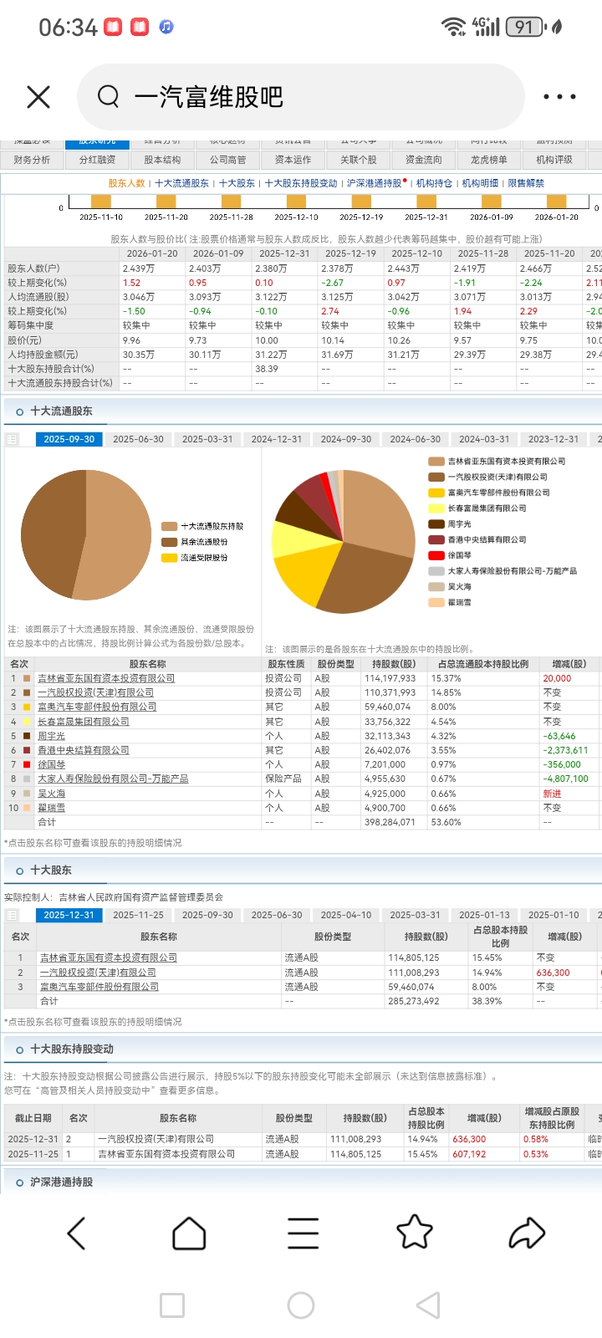Select 2025-01-10 date in 十大股东

(554, 915)
